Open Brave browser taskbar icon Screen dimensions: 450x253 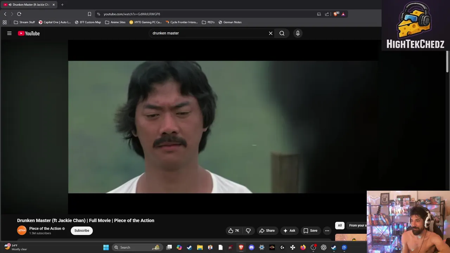point(241,247)
